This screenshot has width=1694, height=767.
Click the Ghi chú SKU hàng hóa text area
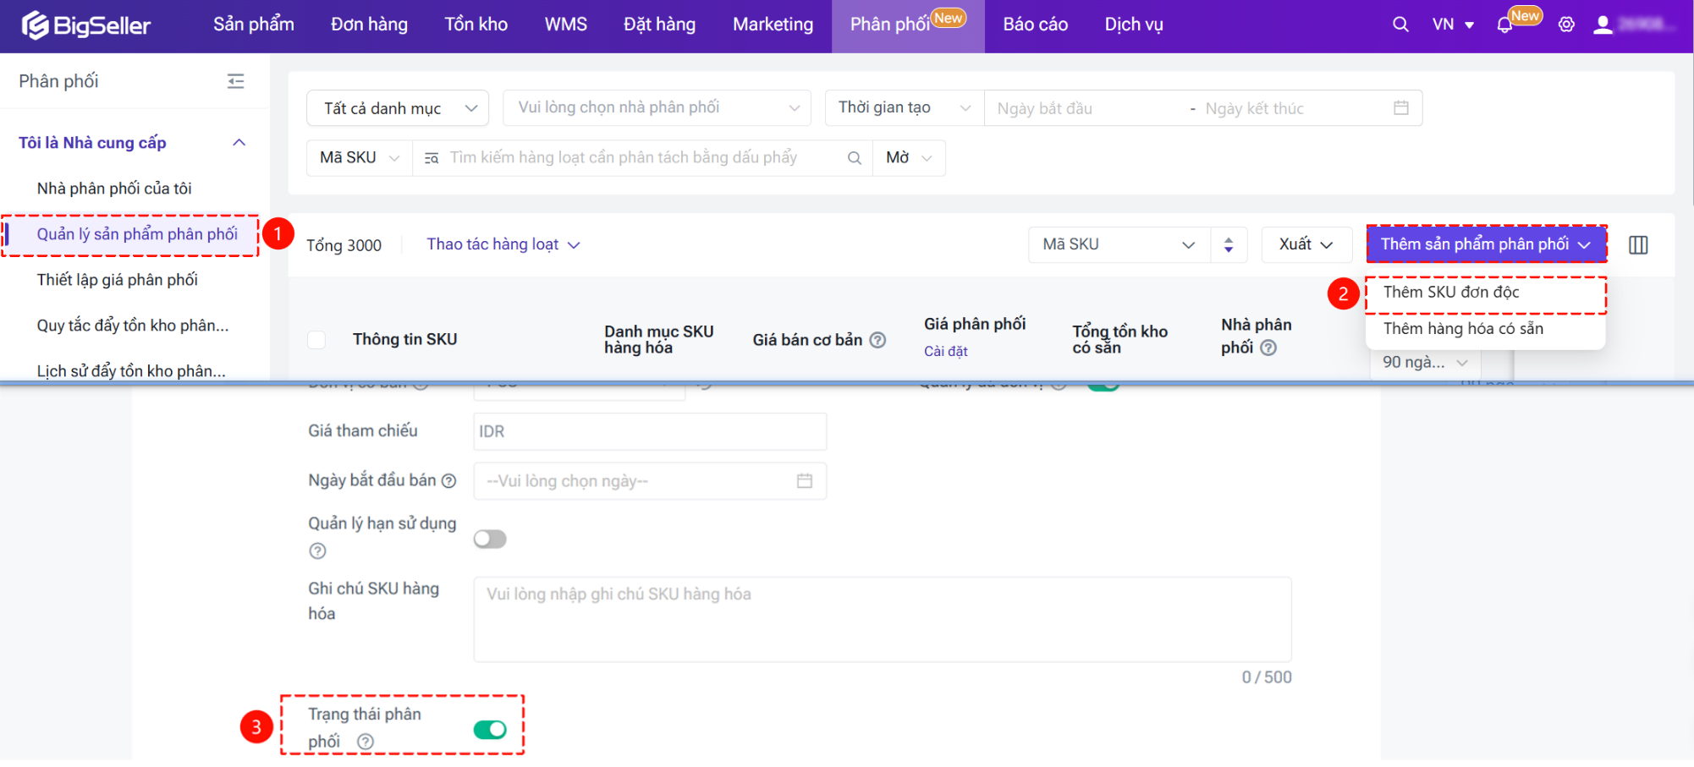[882, 620]
